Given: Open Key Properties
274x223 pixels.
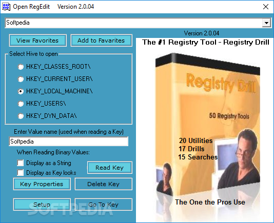Looking at the screenshot, I should [x=42, y=184].
